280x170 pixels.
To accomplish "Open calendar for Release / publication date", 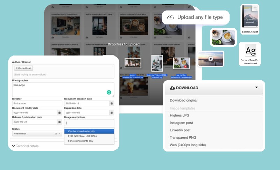I will pos(59,122).
